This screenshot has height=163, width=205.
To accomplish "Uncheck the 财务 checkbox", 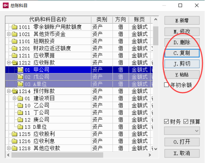I will pos(167,122).
